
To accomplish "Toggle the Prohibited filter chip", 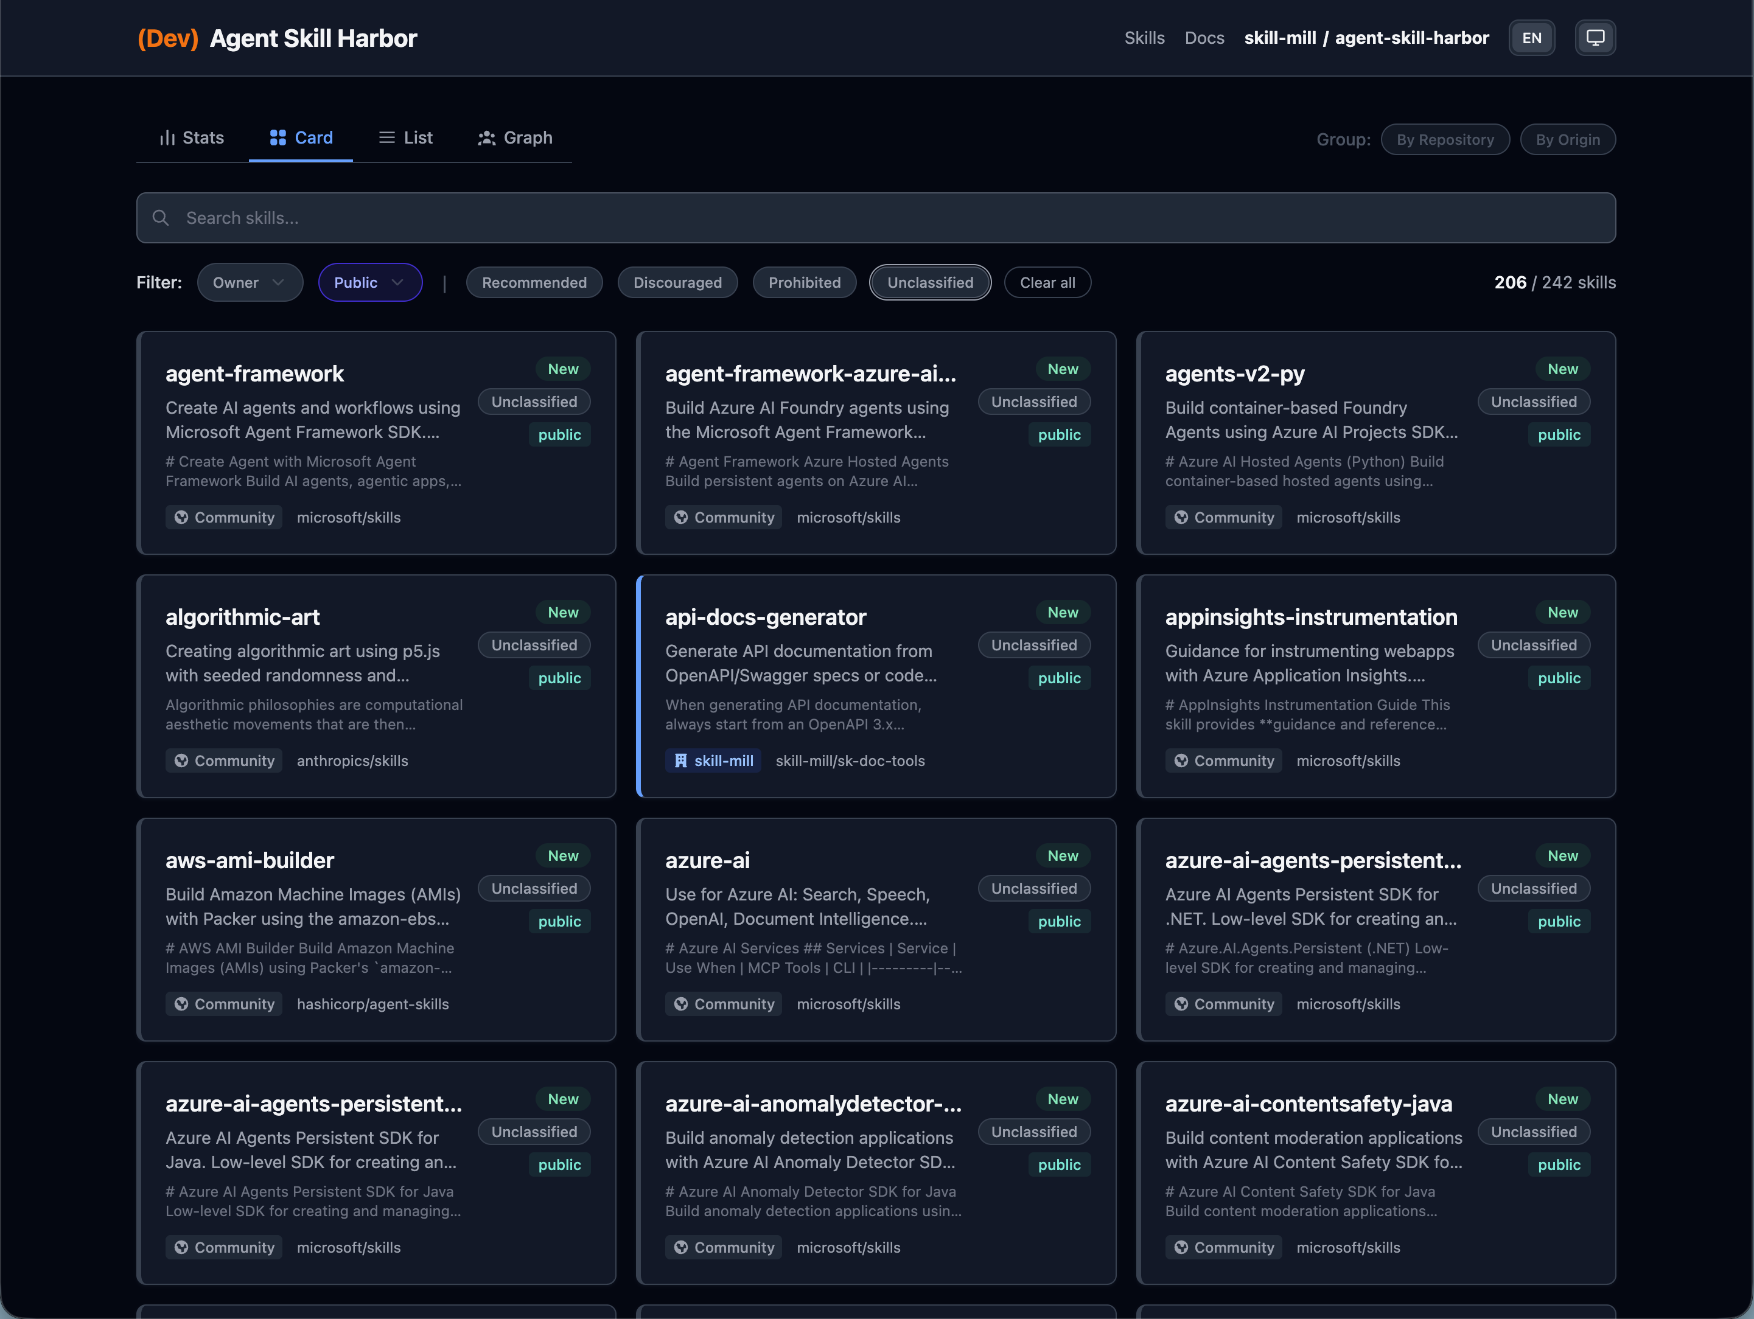I will (804, 283).
